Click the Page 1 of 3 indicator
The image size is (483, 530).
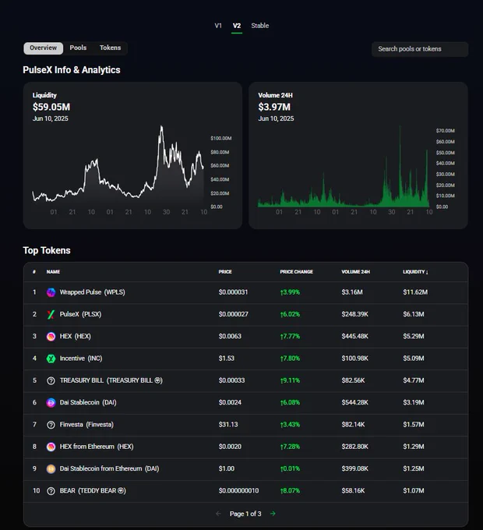click(x=245, y=514)
